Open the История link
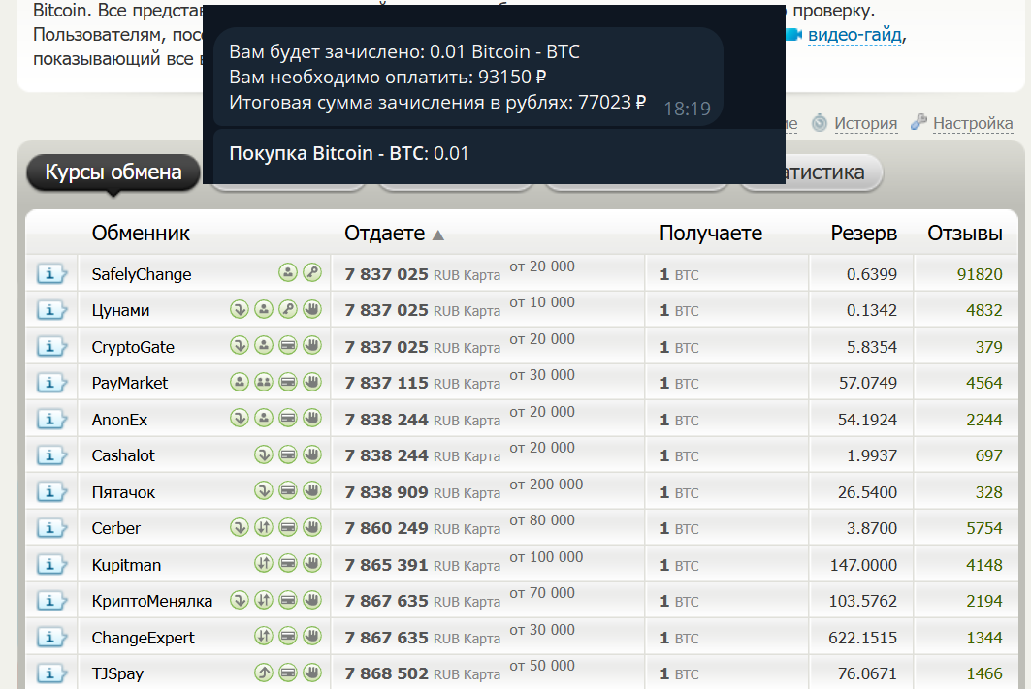This screenshot has width=1031, height=689. pos(865,123)
